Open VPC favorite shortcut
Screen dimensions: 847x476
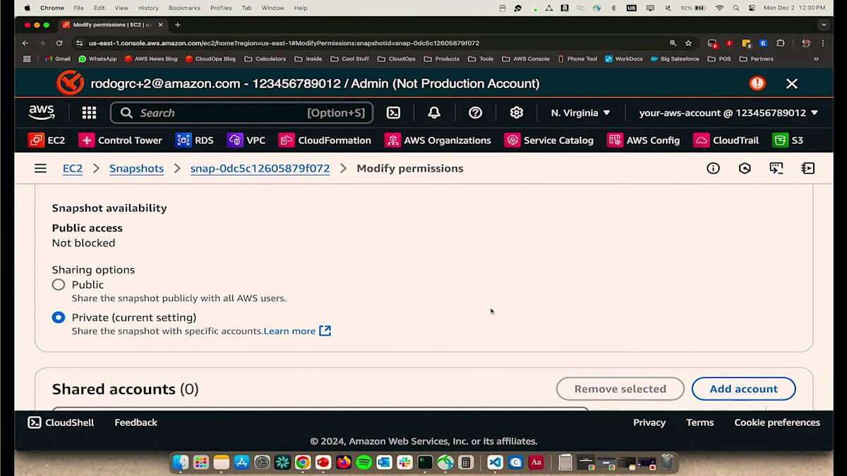point(246,140)
